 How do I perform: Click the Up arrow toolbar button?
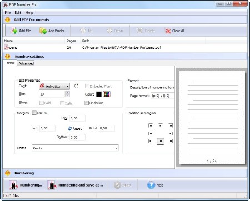86,31
